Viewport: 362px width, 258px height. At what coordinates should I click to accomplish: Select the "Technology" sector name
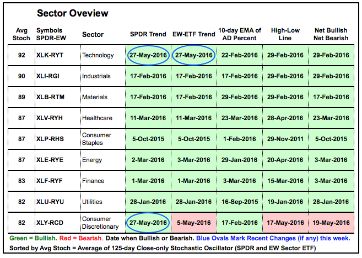point(98,56)
